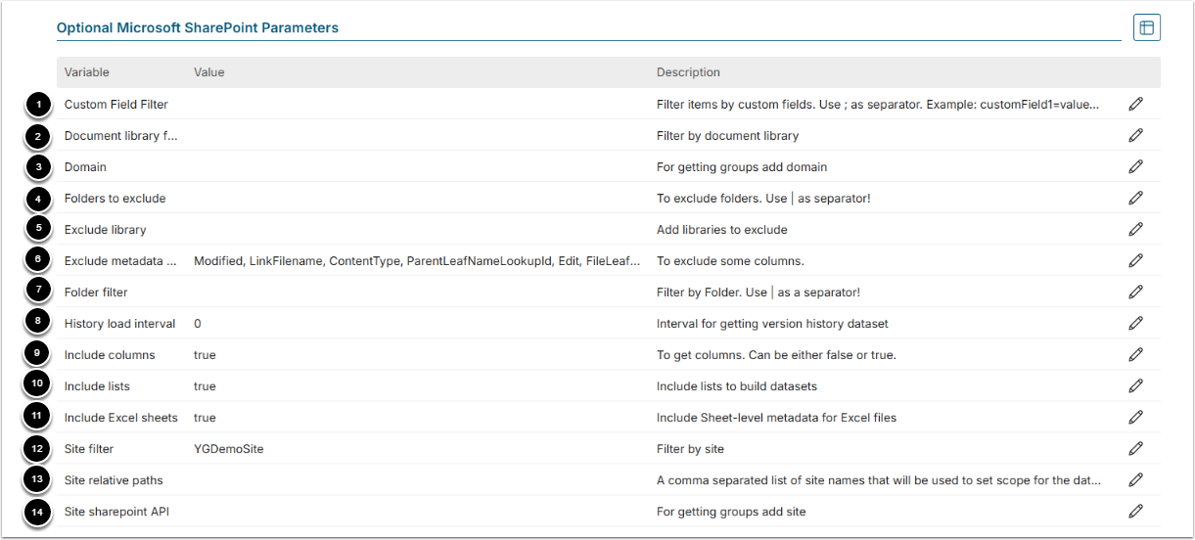Click pencil for History load interval
The height and width of the screenshot is (540, 1195).
point(1135,323)
